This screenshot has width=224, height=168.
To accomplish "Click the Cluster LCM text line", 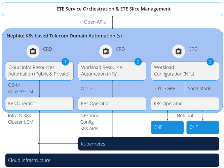I will pyautogui.click(x=21, y=122).
